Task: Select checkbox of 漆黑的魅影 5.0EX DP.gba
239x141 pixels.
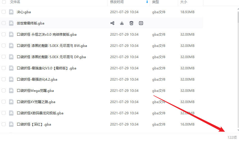Action: (x=4, y=57)
